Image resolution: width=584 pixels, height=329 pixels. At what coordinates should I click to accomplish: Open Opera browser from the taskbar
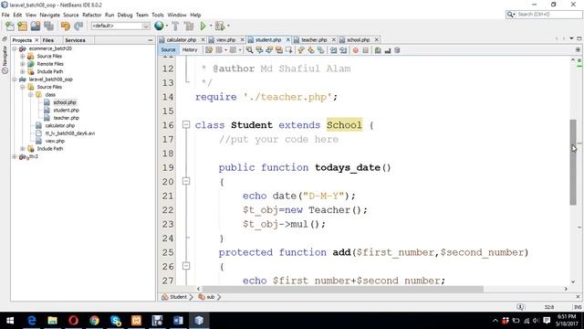(73, 321)
